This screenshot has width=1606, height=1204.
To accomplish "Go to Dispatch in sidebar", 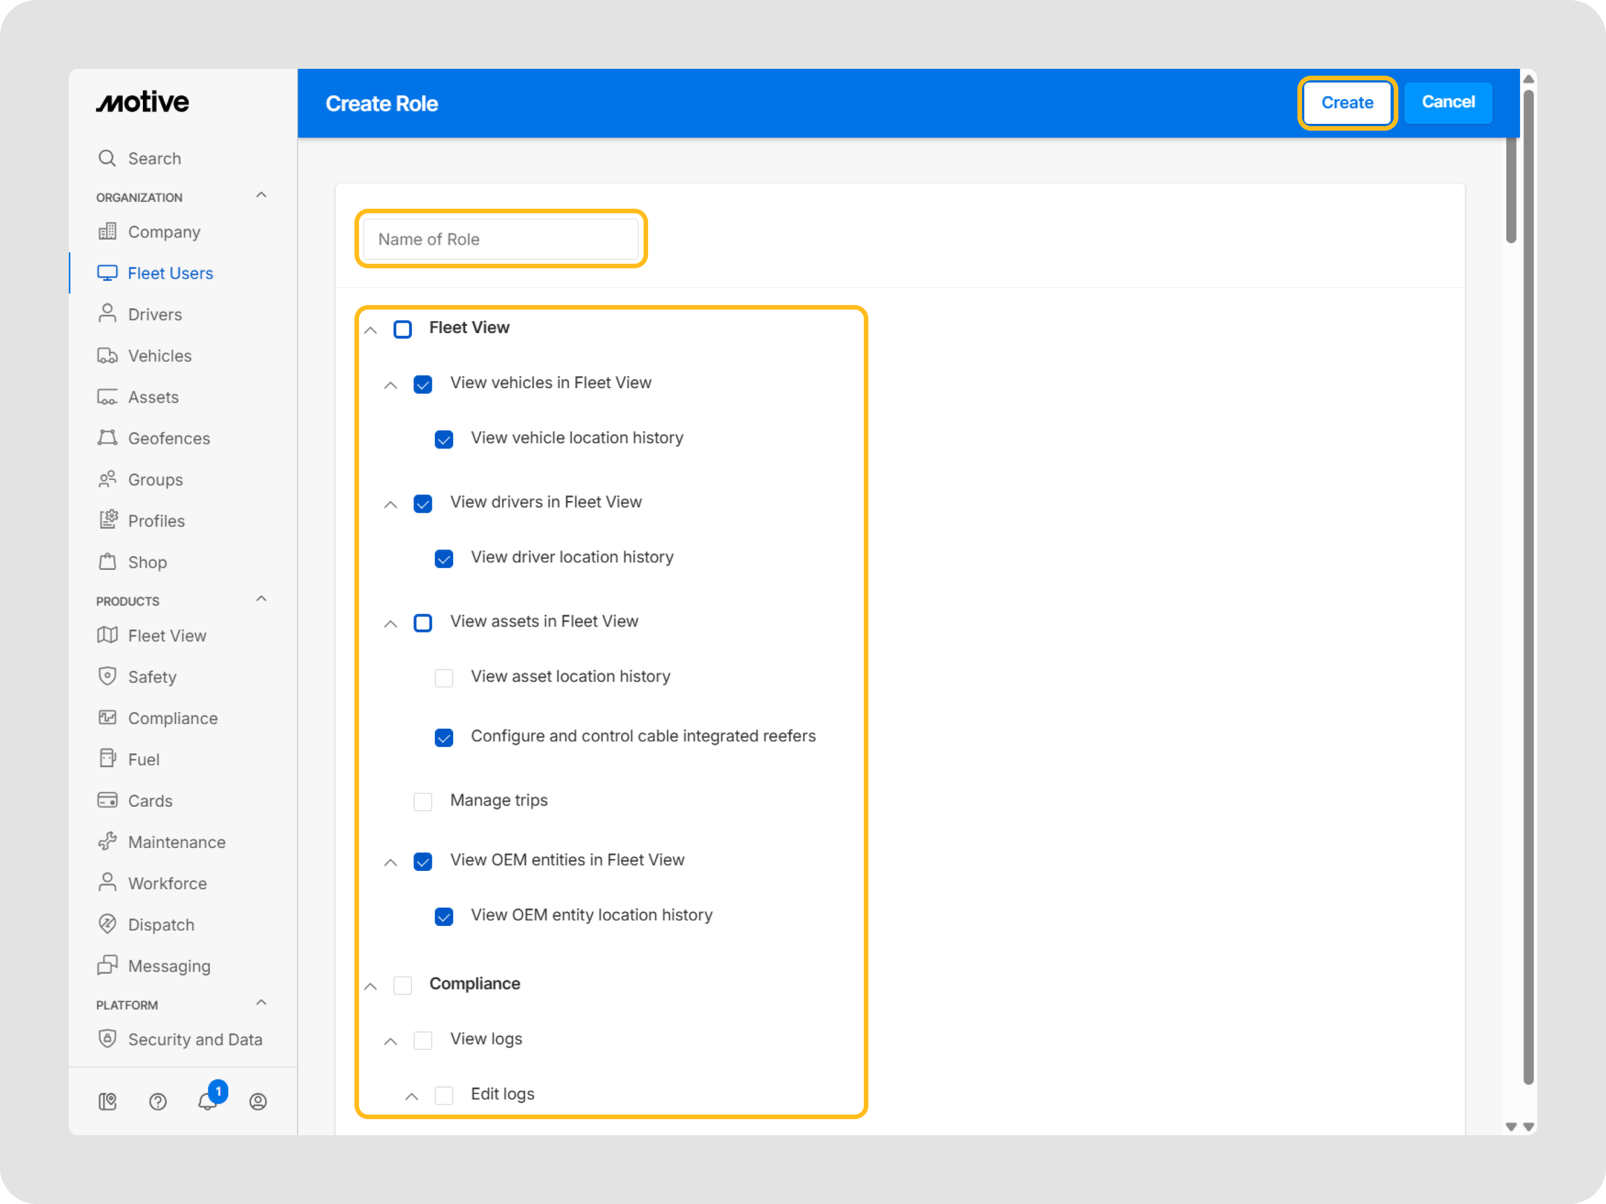I will click(x=161, y=925).
